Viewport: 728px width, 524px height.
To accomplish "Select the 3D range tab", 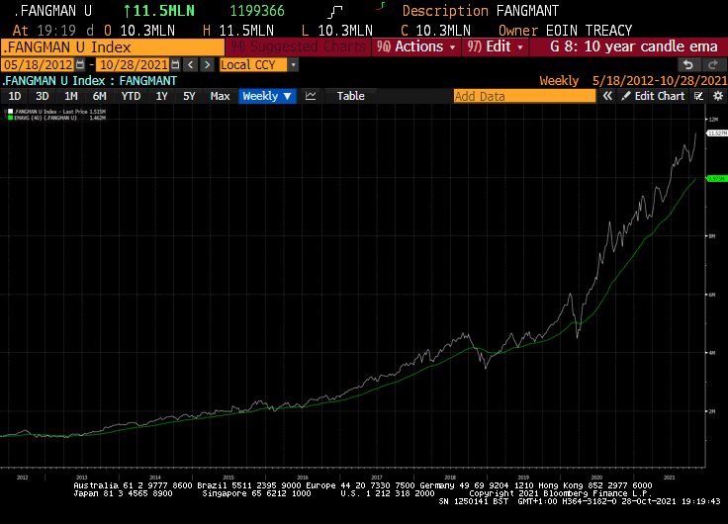I will coord(43,96).
